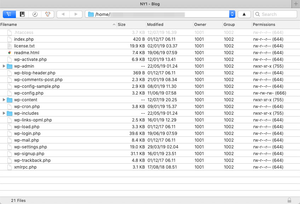Show the connection History view

point(35,14)
